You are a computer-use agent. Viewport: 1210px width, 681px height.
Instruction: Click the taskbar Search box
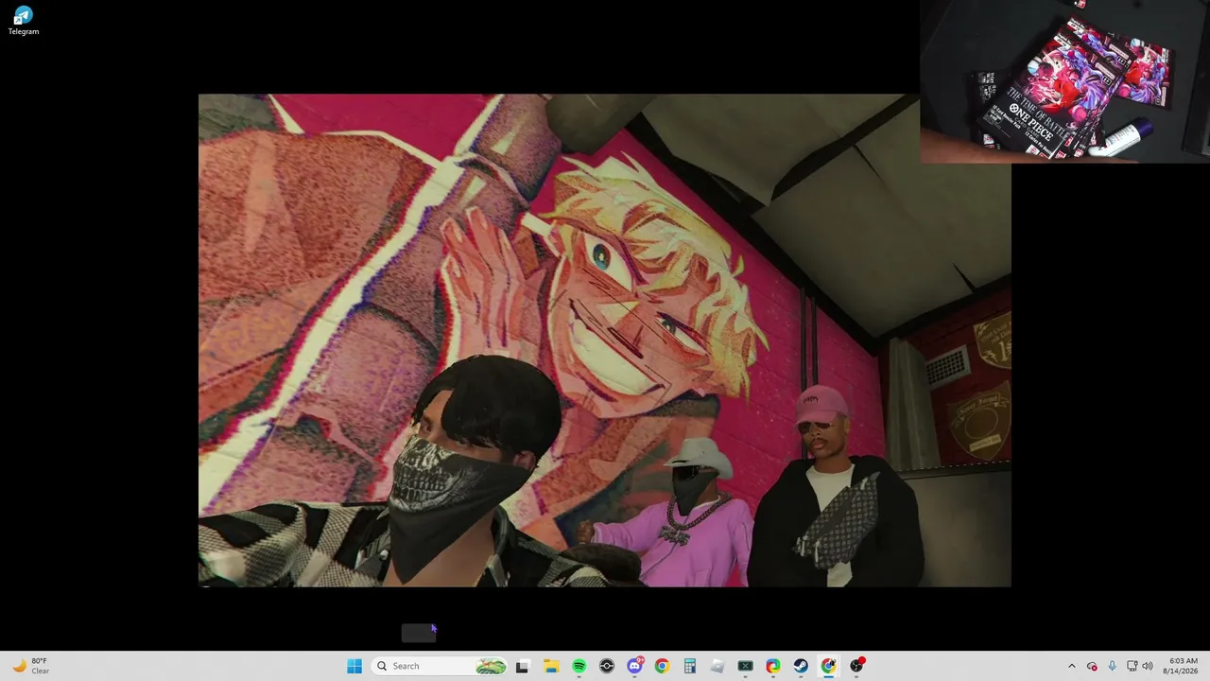coord(440,666)
